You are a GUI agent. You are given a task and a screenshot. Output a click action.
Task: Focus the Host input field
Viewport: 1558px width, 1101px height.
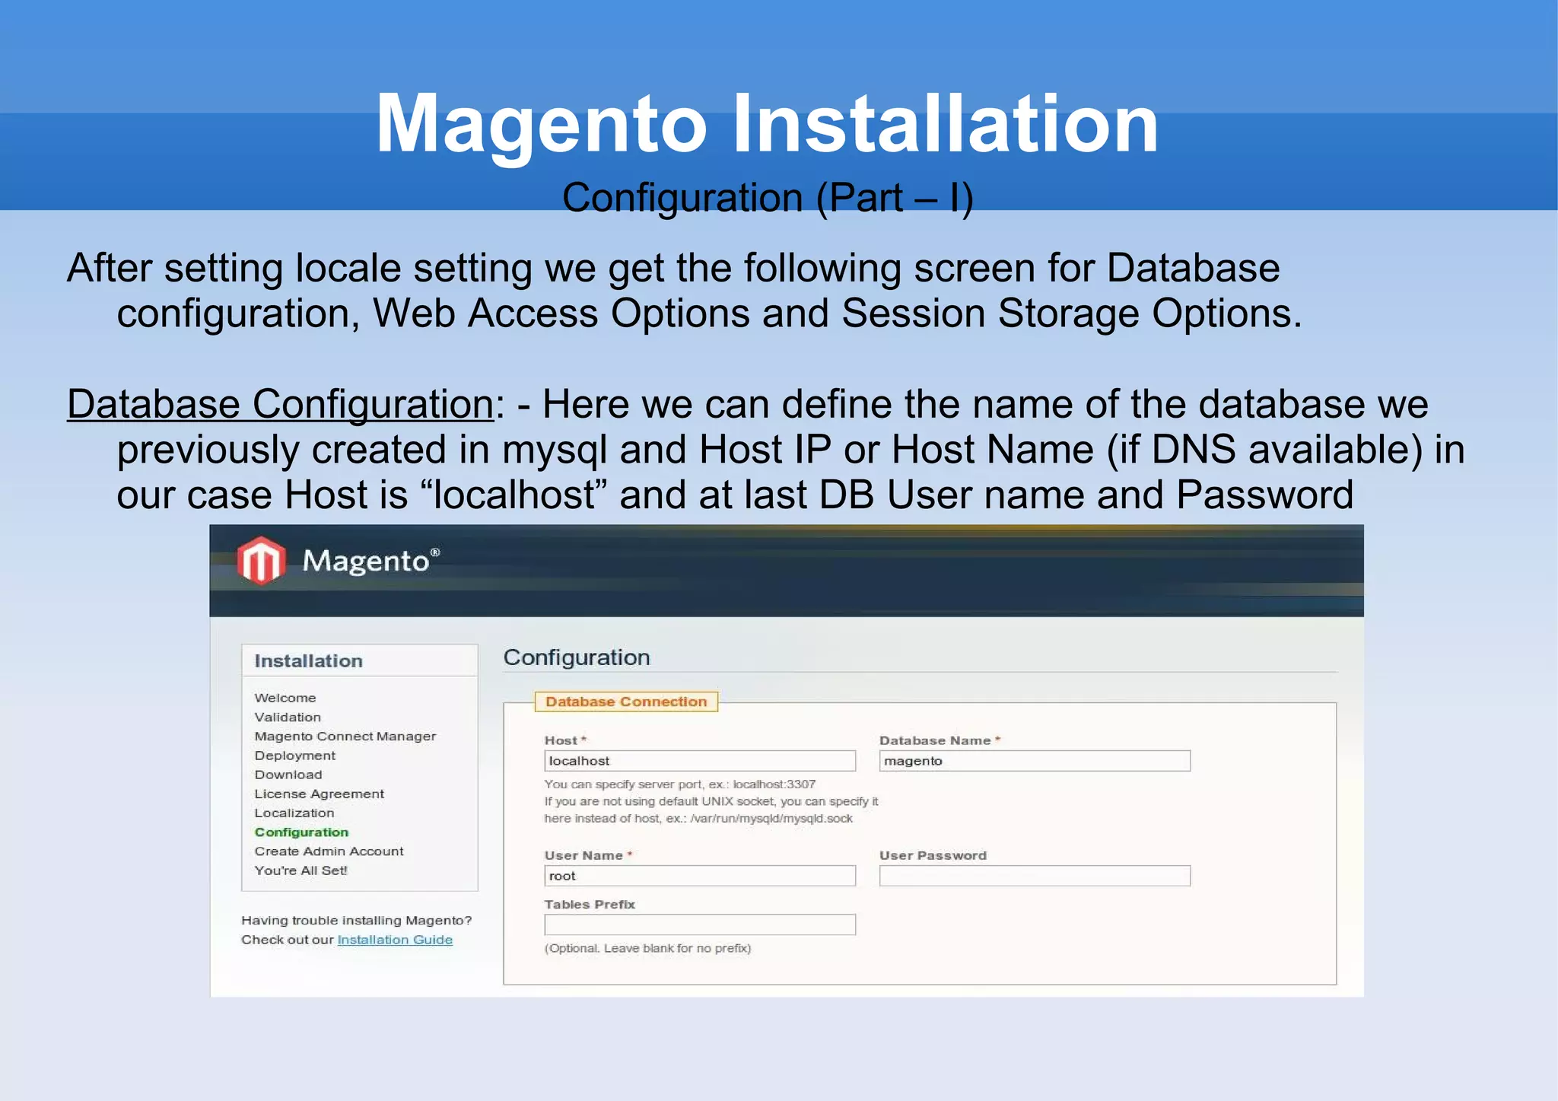click(x=700, y=761)
